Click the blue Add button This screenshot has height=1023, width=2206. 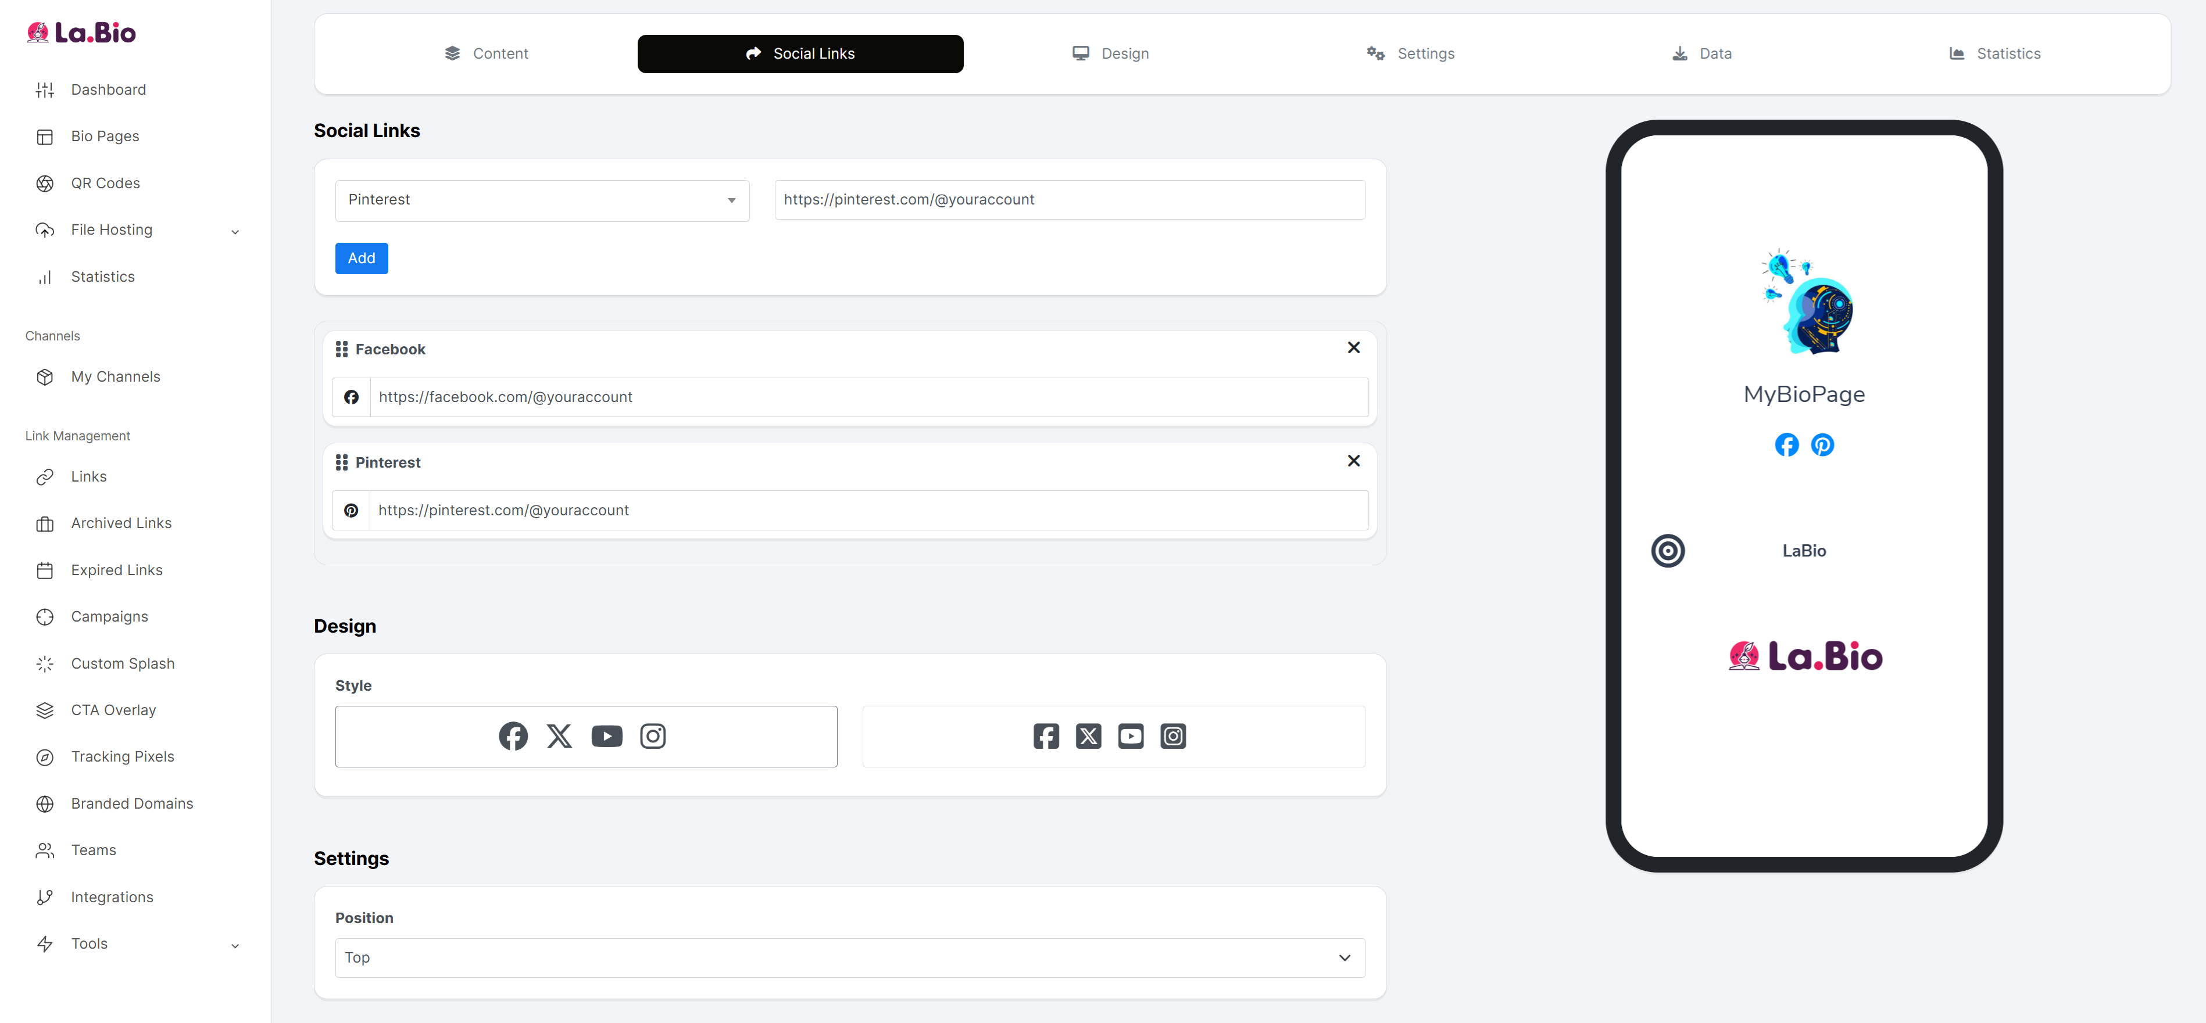coord(360,259)
